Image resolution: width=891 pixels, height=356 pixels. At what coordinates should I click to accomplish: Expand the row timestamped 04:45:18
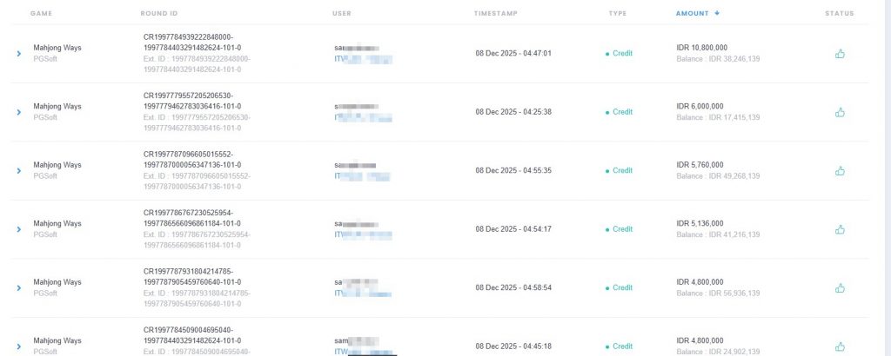pos(18,346)
